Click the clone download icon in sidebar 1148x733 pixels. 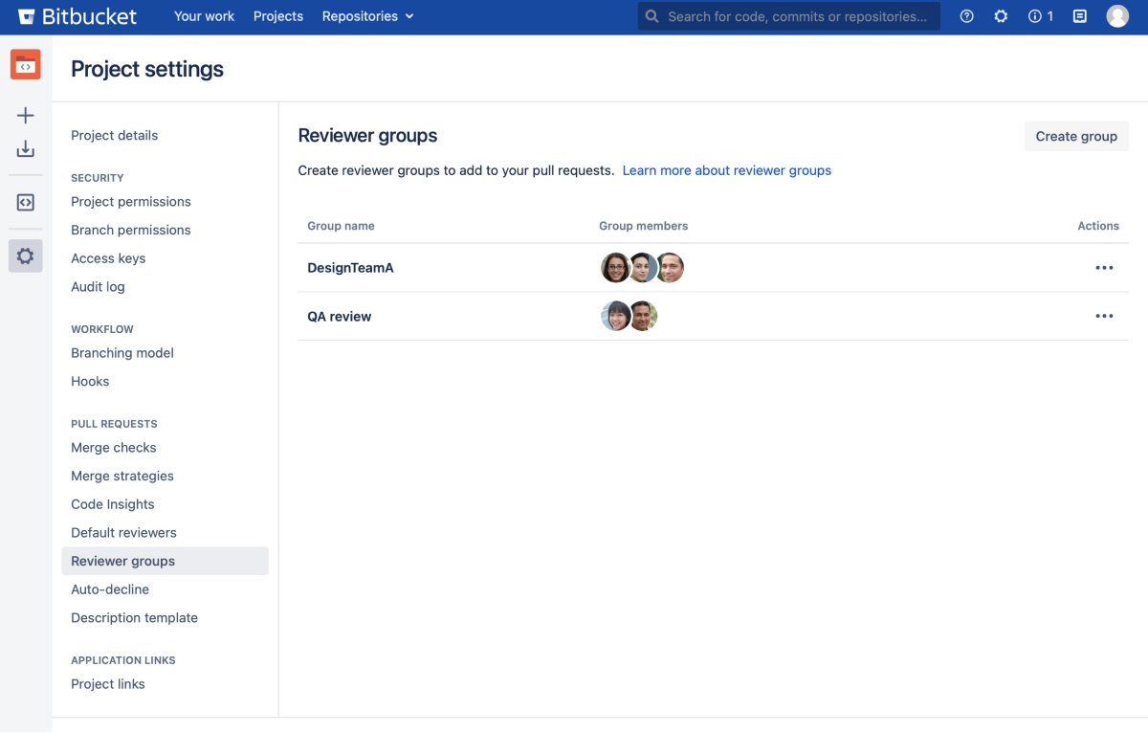click(26, 149)
